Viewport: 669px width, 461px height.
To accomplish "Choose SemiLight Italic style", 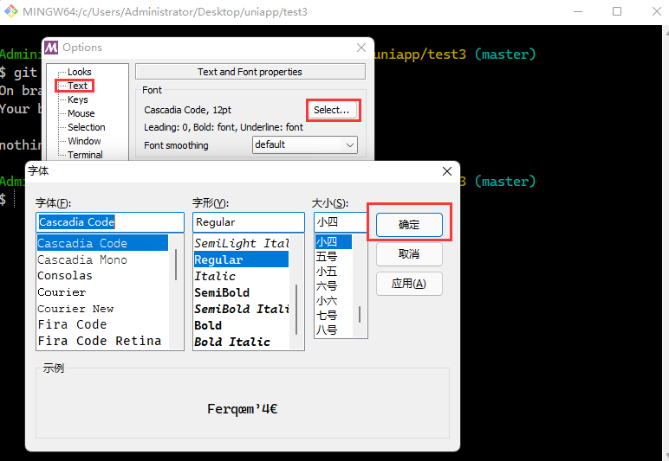I will point(241,243).
